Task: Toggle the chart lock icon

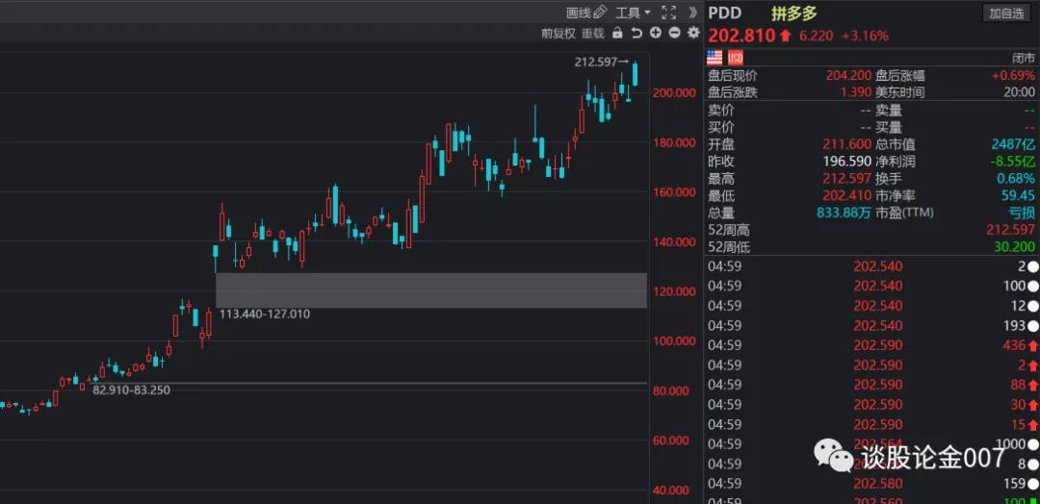Action: pos(617,33)
